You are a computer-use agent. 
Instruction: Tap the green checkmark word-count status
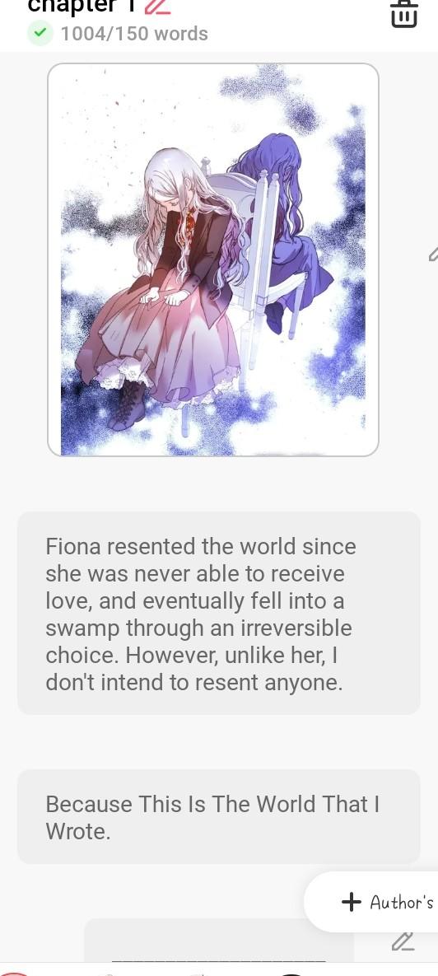tap(40, 34)
